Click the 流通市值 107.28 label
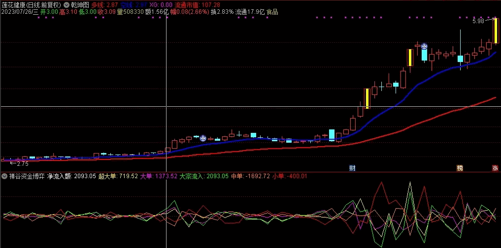This screenshot has width=501, height=248. point(197,5)
